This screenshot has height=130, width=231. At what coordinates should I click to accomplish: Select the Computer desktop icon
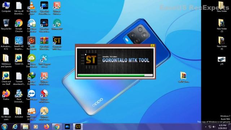[6, 7]
